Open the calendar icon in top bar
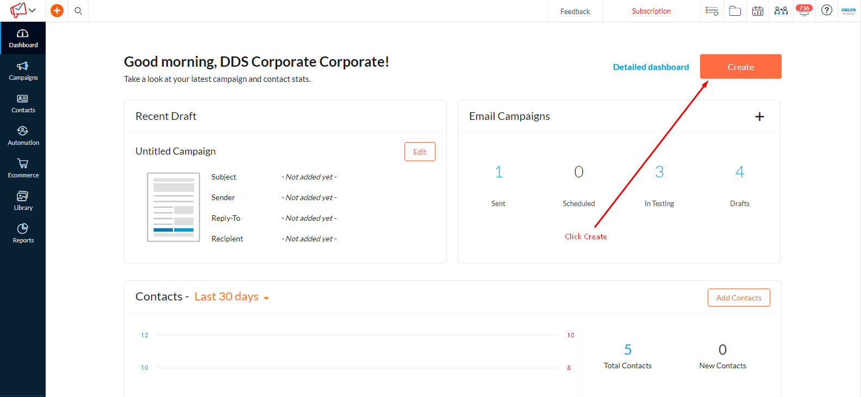Viewport: 861px width, 397px height. 758,11
